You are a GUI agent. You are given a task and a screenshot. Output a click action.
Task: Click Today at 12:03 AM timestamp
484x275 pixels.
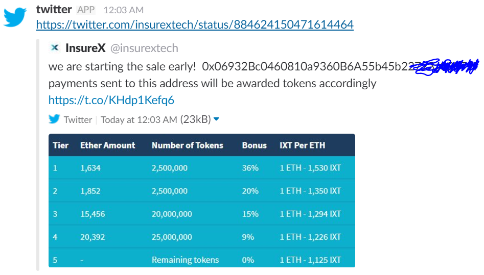[x=139, y=119]
